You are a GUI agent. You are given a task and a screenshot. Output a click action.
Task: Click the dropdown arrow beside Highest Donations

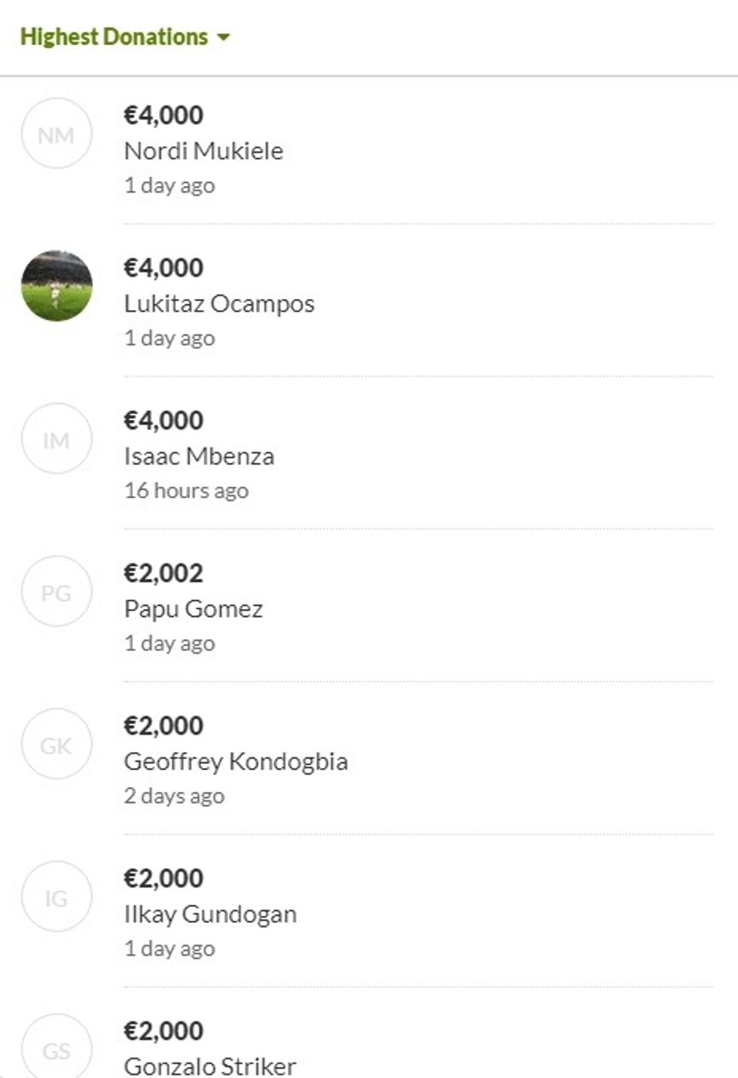(223, 37)
